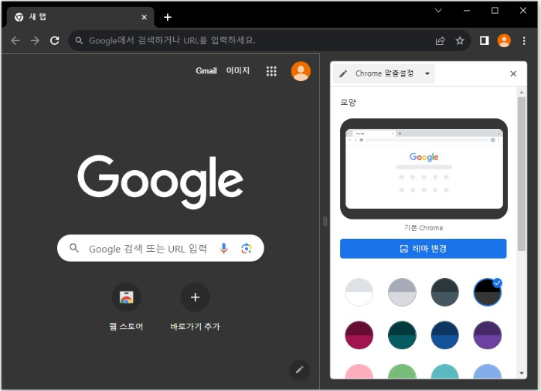Open Google Lens image search icon
This screenshot has width=541, height=391.
pyautogui.click(x=246, y=248)
